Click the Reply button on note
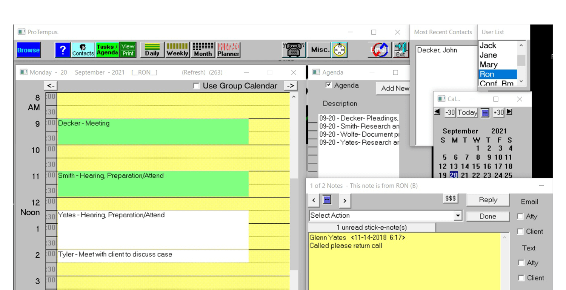Screen dimensions: 566x290 point(488,200)
